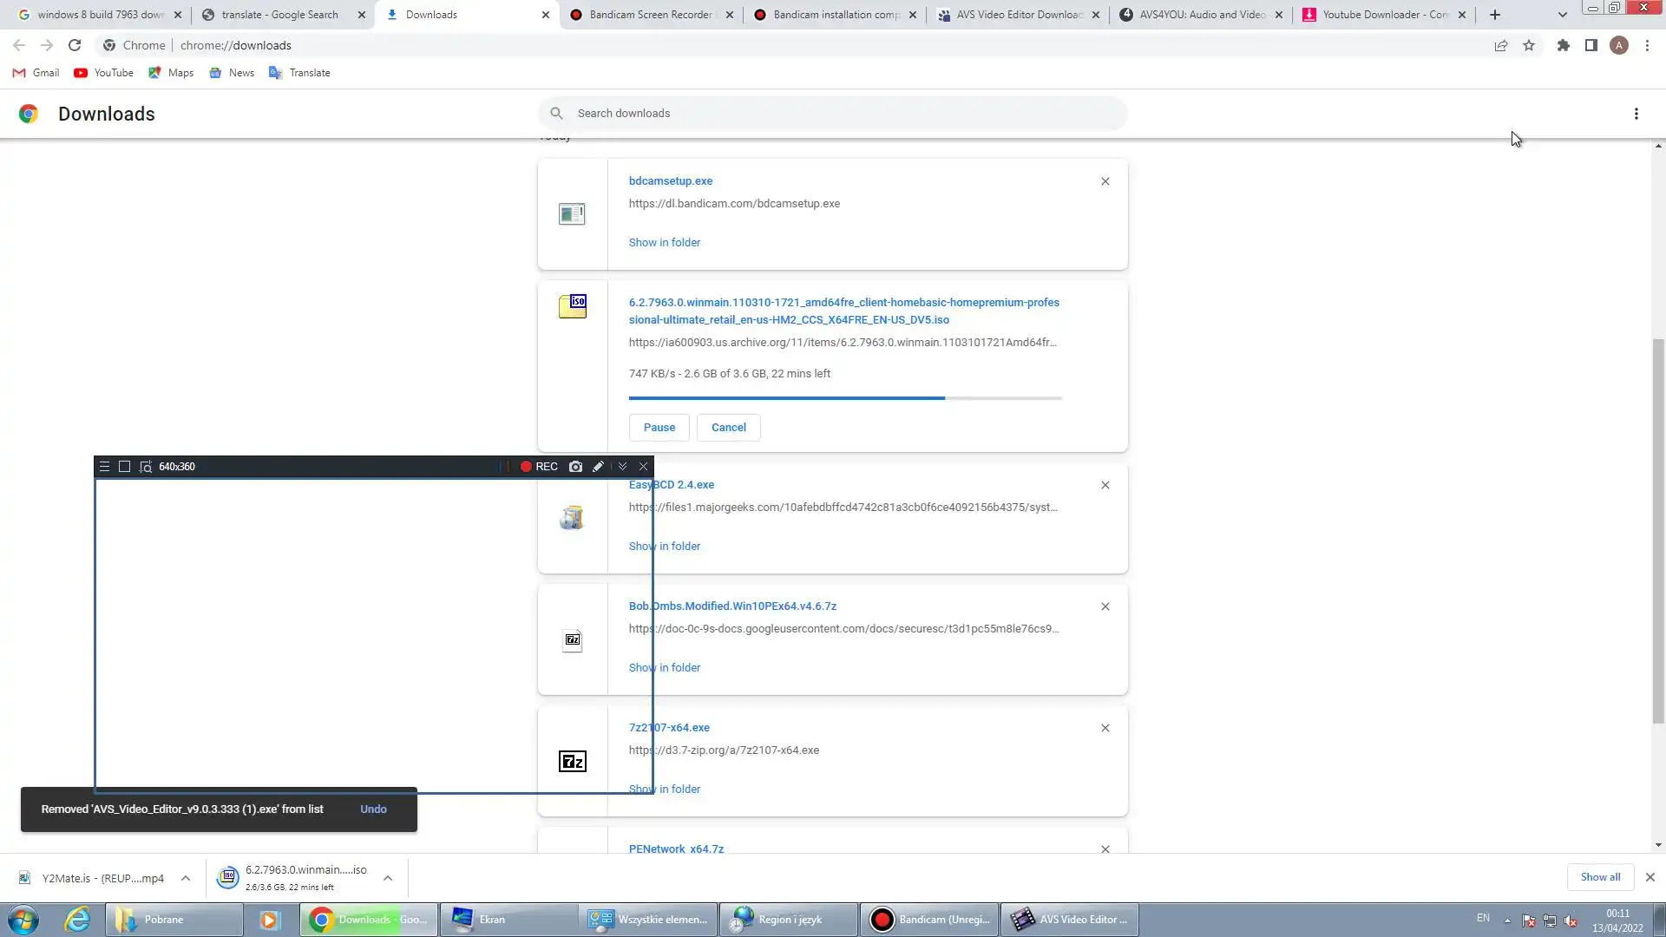1666x937 pixels.
Task: Select the Bandicam drawing pencil tool
Action: (598, 467)
